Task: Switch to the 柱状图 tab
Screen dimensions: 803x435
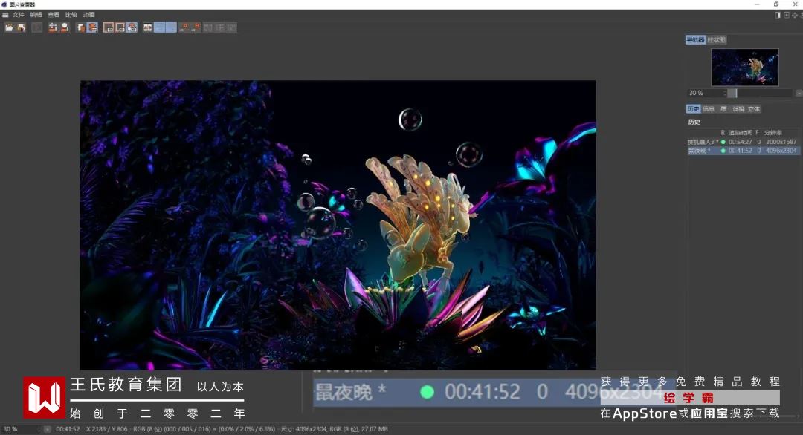Action: 717,40
